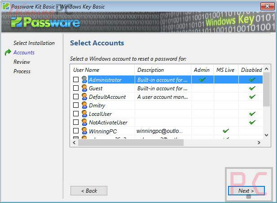Select the LocalUser checkbox
This screenshot has height=203, width=277.
tap(76, 114)
